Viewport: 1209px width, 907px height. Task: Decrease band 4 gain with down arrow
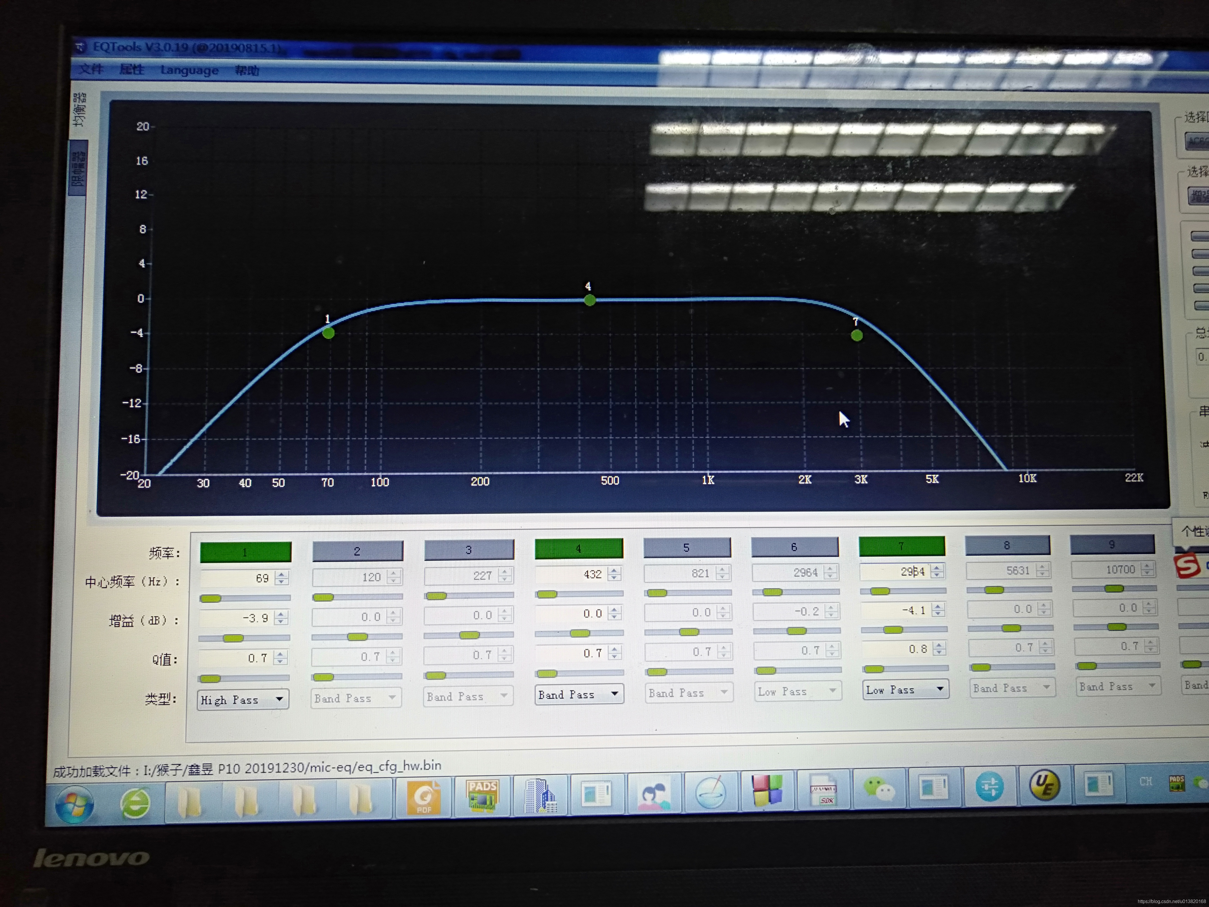pyautogui.click(x=614, y=617)
